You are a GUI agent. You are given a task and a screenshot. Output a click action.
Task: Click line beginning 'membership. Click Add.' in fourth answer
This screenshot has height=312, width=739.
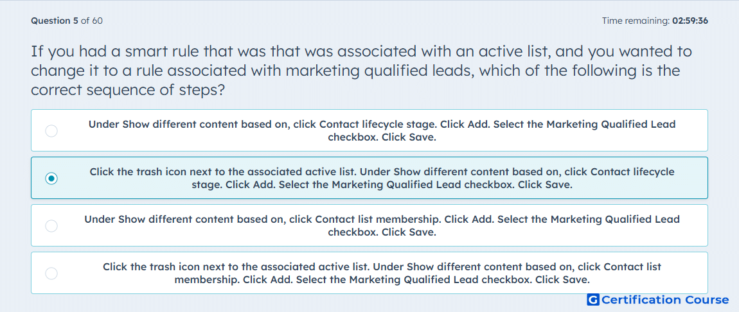pos(382,280)
